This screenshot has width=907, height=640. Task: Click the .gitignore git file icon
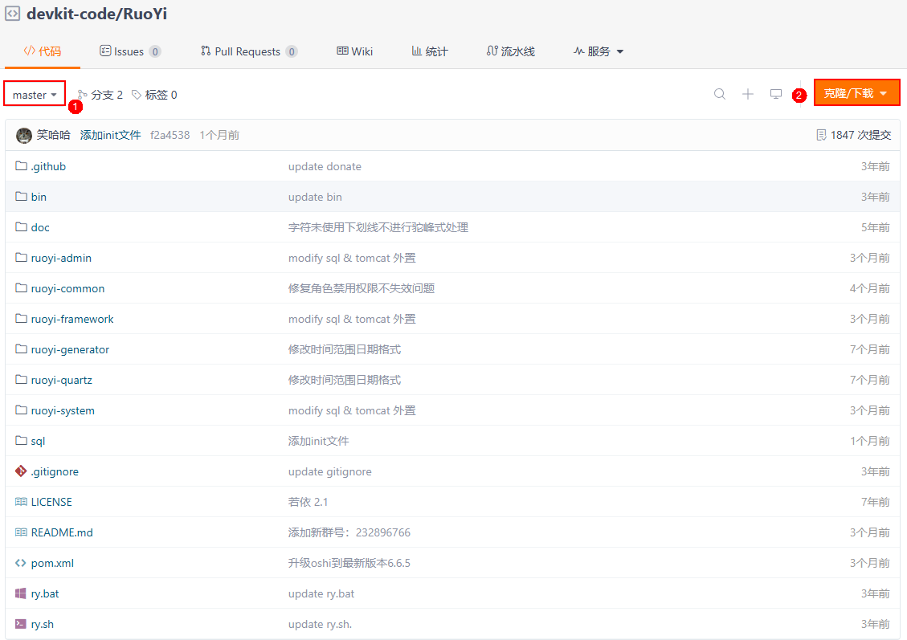tap(21, 471)
